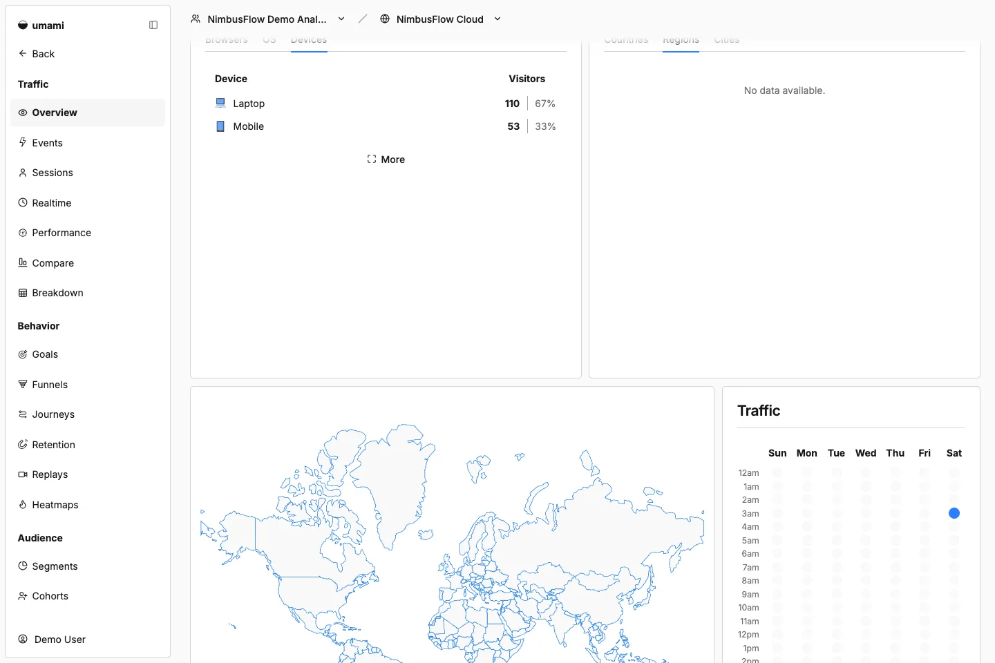995x663 pixels.
Task: Click the Events lightning icon
Action: pos(23,142)
